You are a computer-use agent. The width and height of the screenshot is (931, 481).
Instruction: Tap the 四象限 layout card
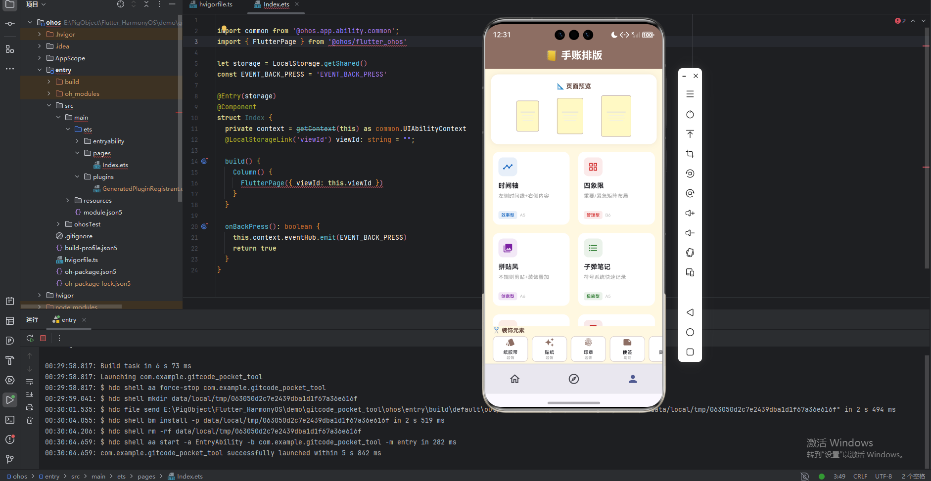pos(616,188)
